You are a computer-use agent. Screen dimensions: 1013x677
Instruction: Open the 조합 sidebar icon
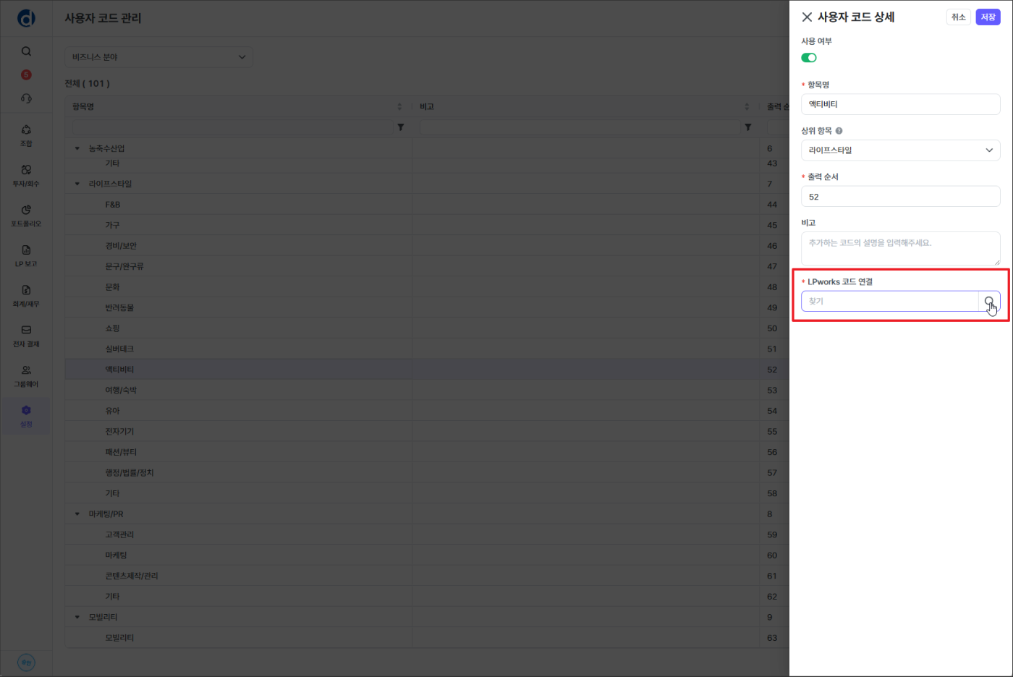point(26,135)
